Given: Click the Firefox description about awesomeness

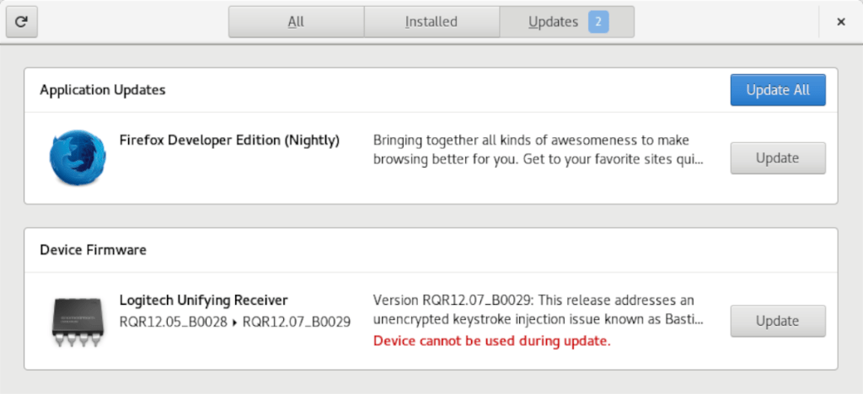Looking at the screenshot, I should click(539, 149).
